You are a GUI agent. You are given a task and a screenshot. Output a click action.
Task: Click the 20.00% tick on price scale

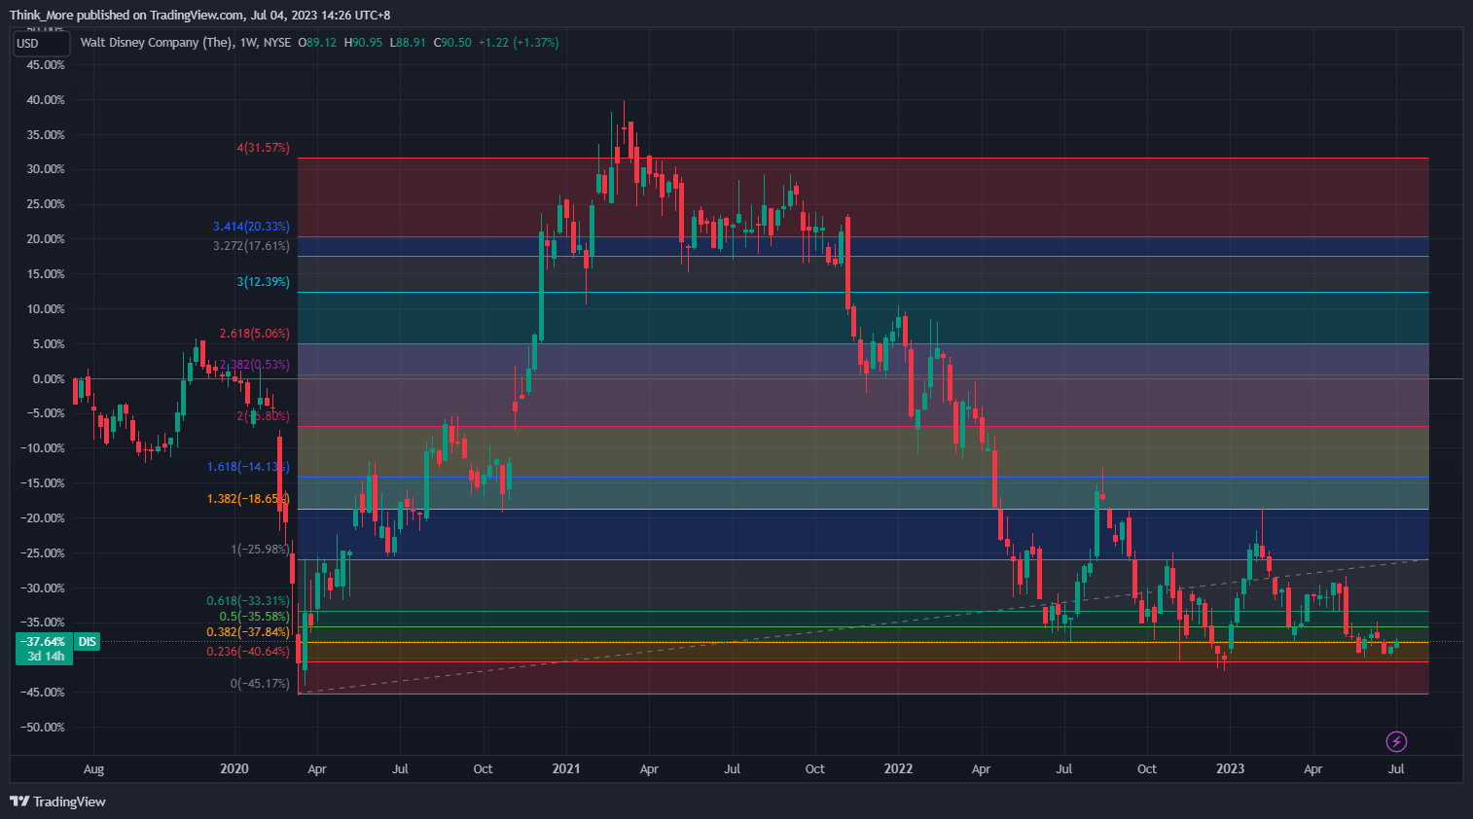pos(45,239)
